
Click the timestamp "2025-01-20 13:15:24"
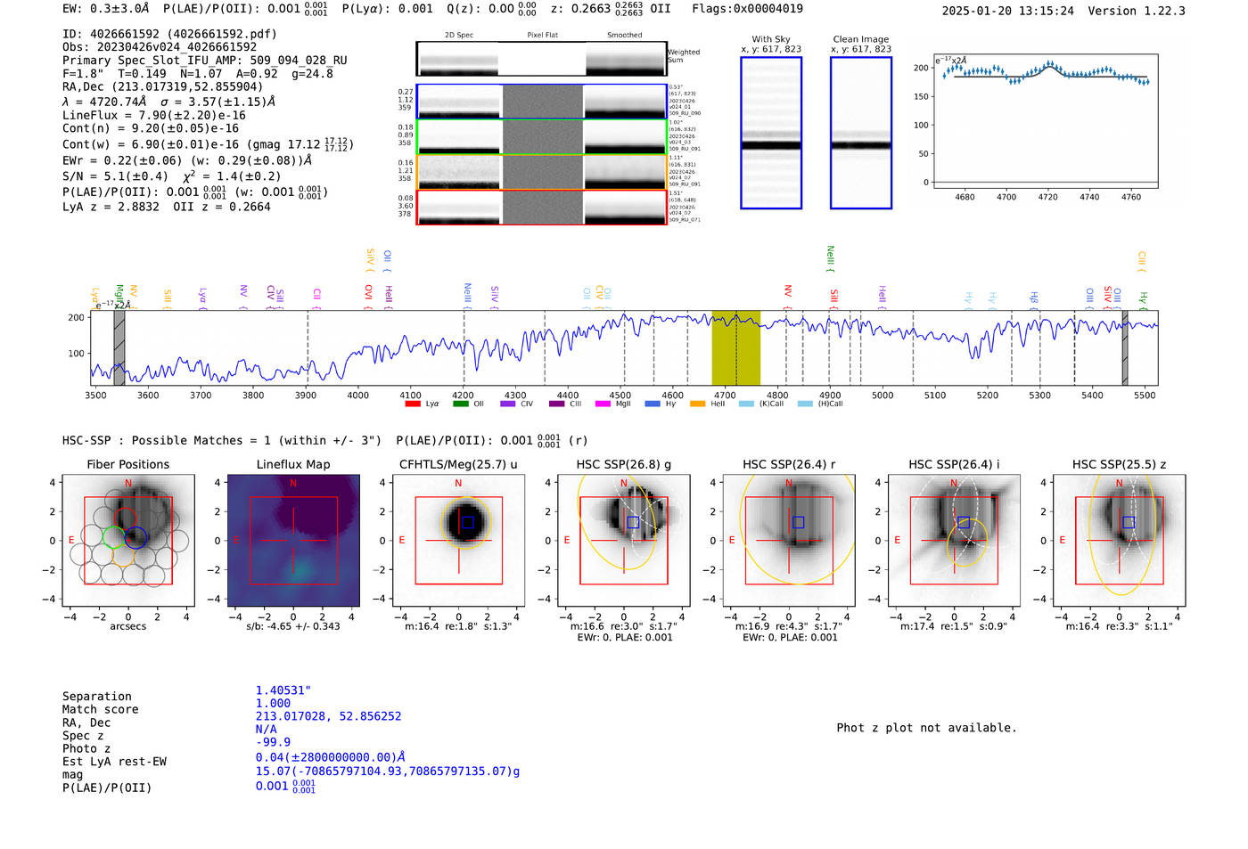(1008, 11)
